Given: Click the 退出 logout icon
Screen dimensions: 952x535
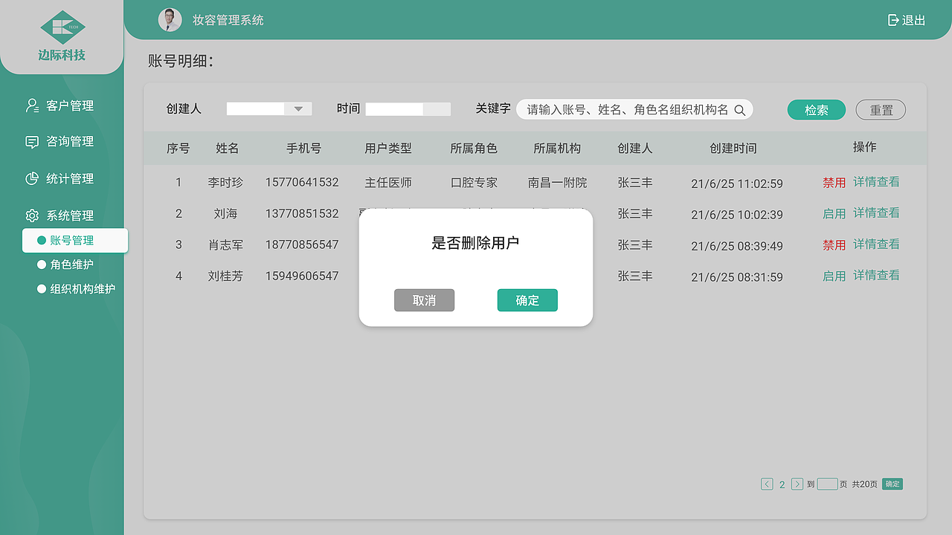Looking at the screenshot, I should 893,20.
